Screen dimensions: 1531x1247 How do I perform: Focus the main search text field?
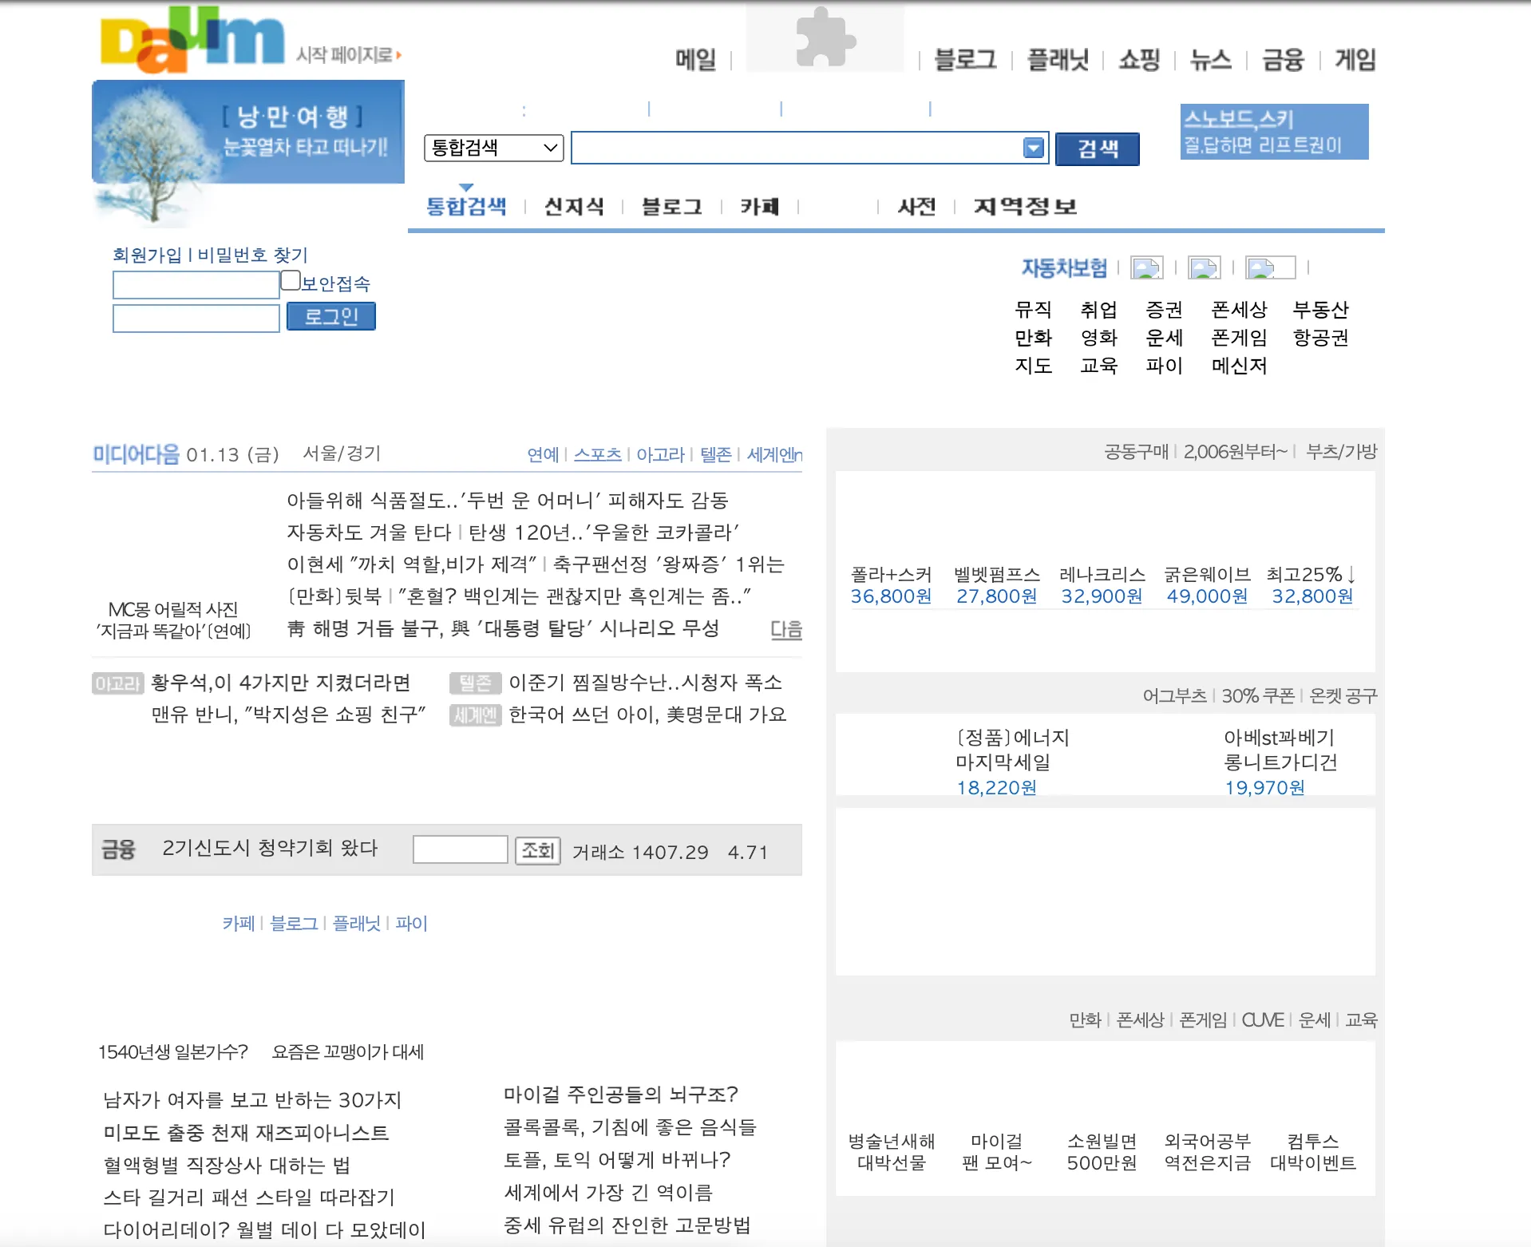809,148
